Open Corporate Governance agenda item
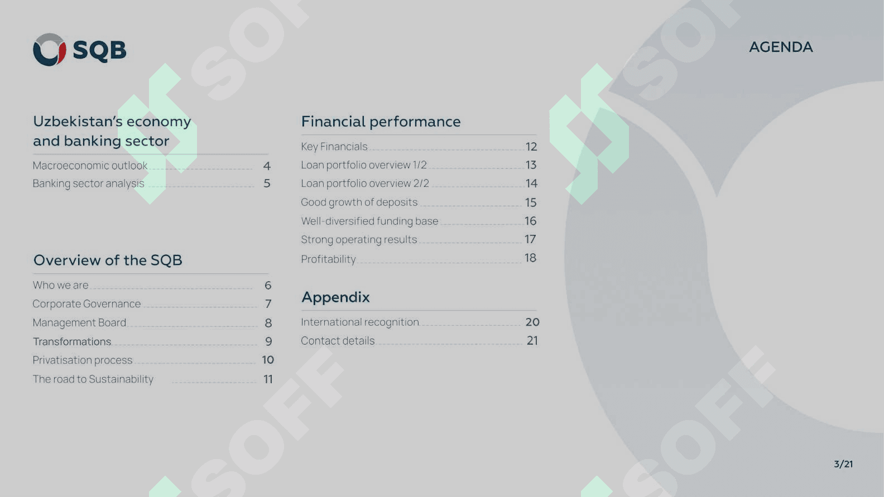The width and height of the screenshot is (884, 497). point(87,304)
